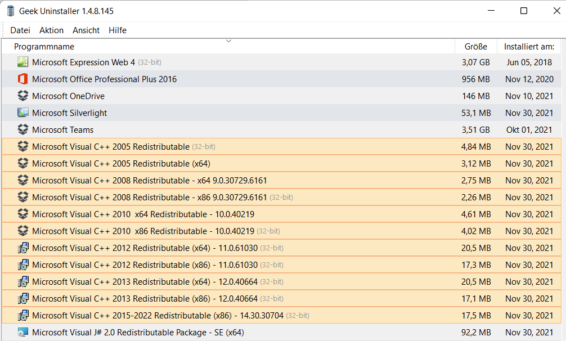
Task: Select Visual C++ 2010 x64 10.0.40219 entry
Action: 281,214
